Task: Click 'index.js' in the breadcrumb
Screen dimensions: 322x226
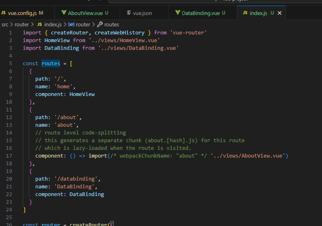Action: (x=53, y=25)
